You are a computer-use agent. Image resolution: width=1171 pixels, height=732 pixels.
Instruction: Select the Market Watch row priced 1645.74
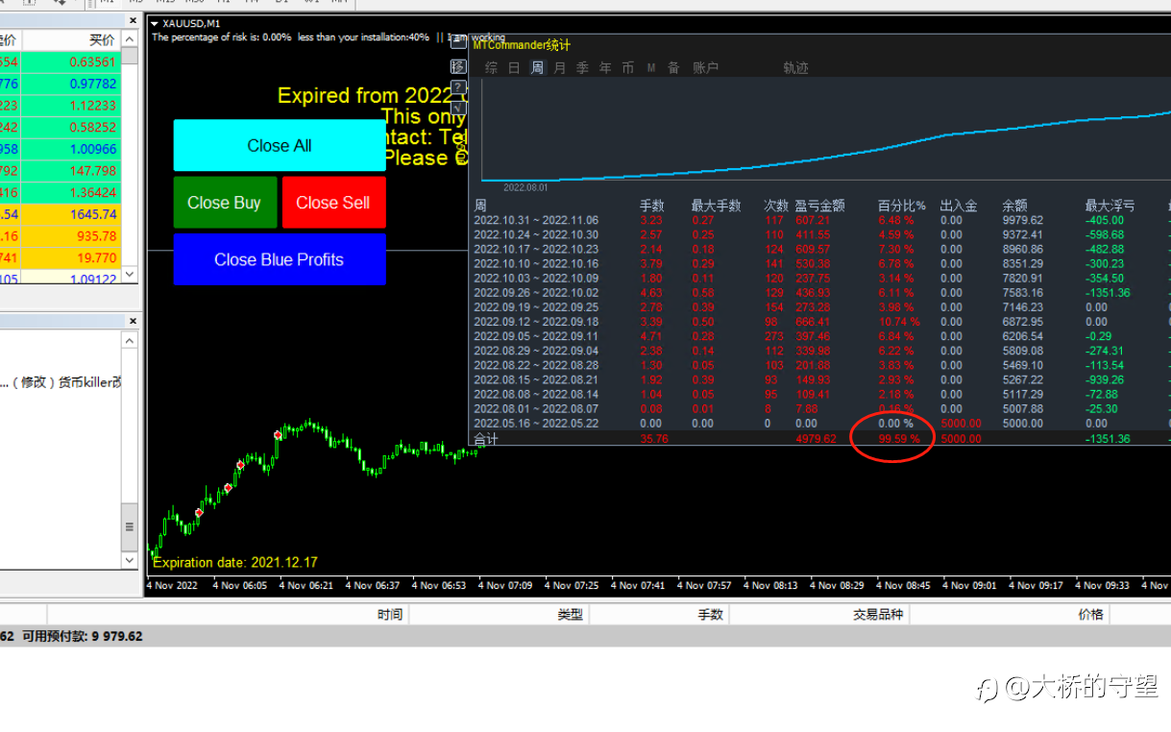click(x=60, y=214)
